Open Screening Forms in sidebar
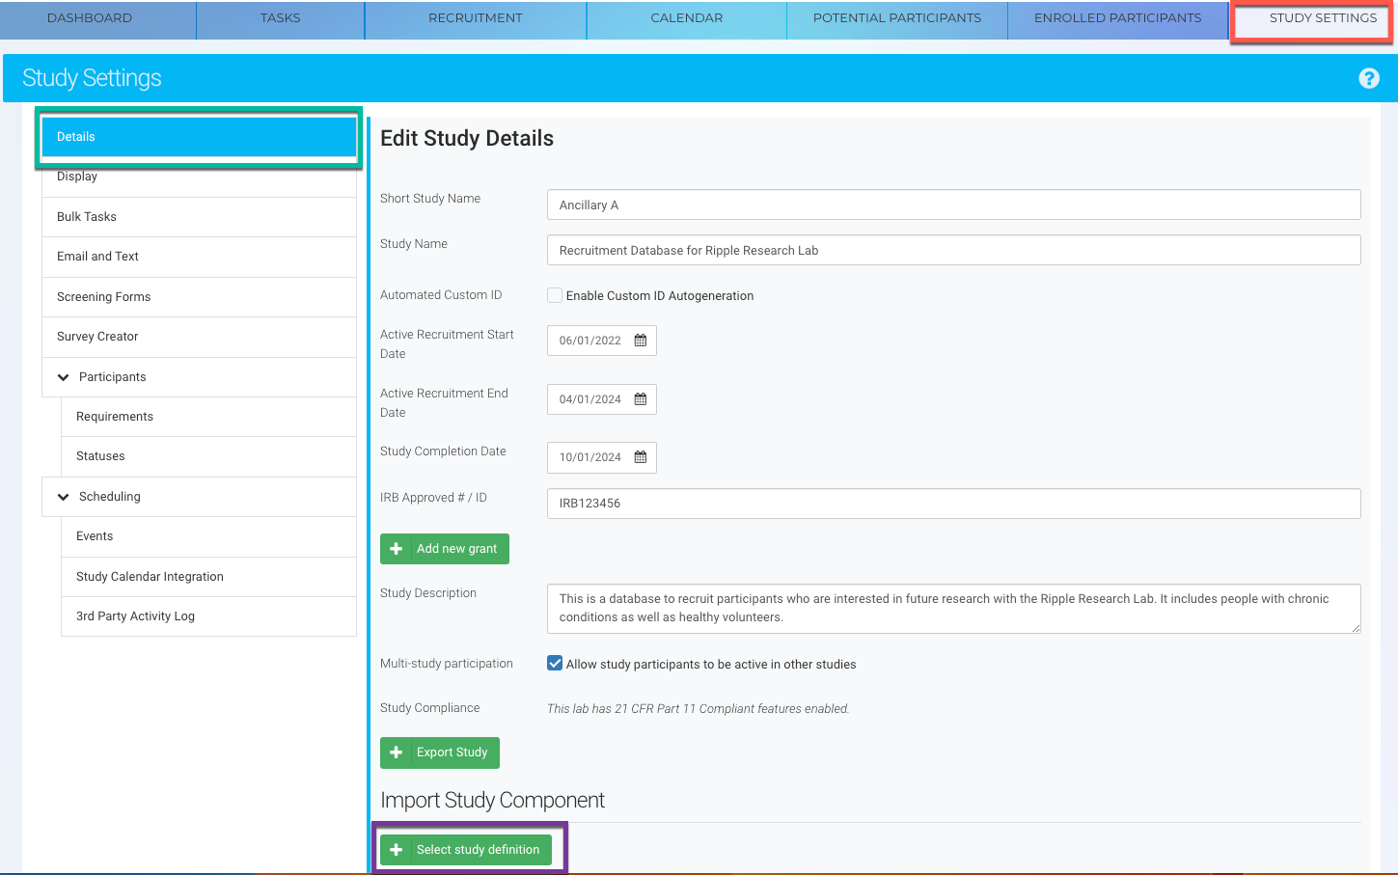The height and width of the screenshot is (875, 1398). 103,297
